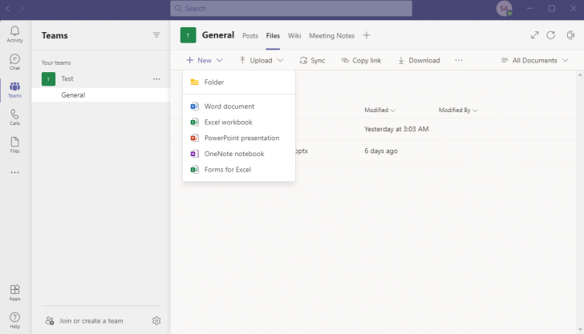Click the Meet now camera icon

570,35
